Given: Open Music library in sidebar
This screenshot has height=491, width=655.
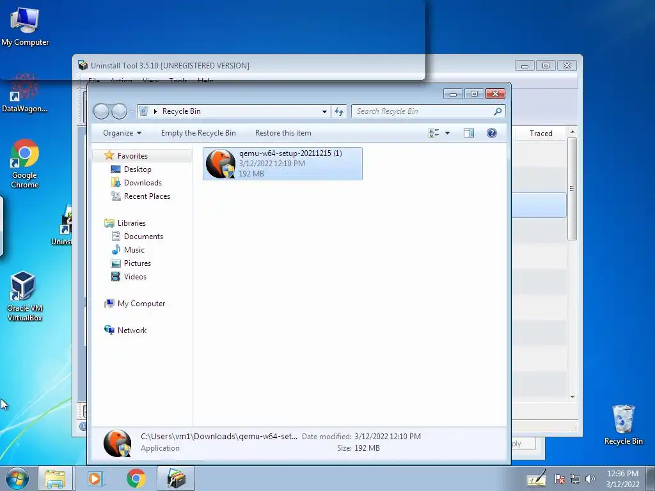Looking at the screenshot, I should point(134,250).
